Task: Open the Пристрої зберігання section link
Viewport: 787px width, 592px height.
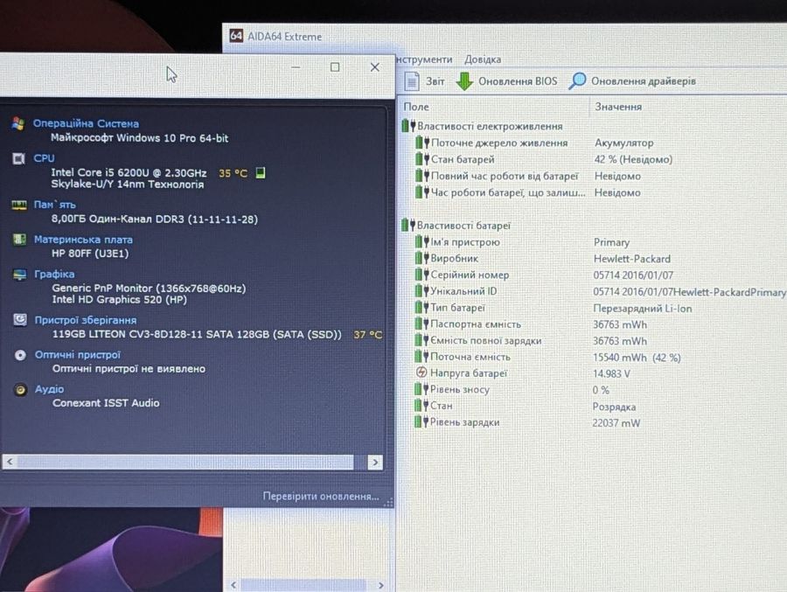Action: click(86, 320)
